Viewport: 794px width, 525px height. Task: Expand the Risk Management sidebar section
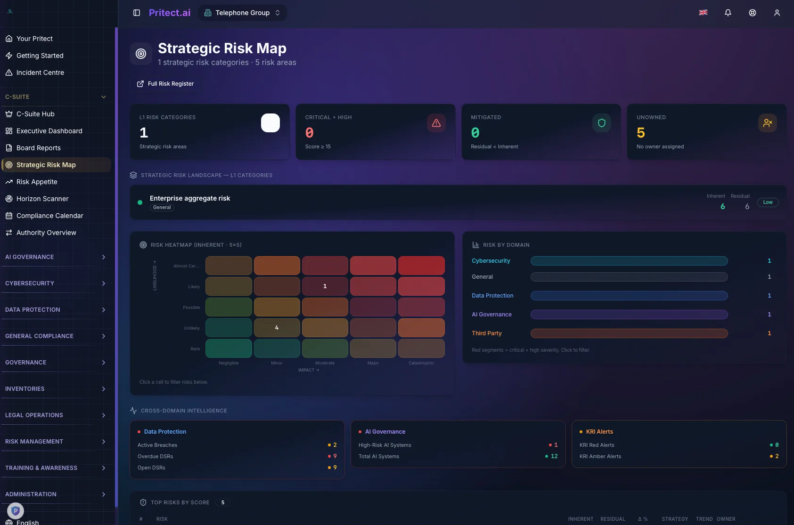56,442
